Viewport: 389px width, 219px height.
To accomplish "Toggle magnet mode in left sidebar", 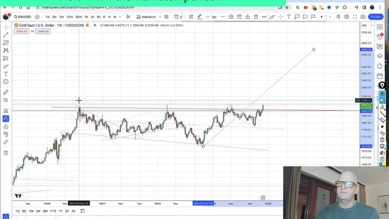I will 6,111.
